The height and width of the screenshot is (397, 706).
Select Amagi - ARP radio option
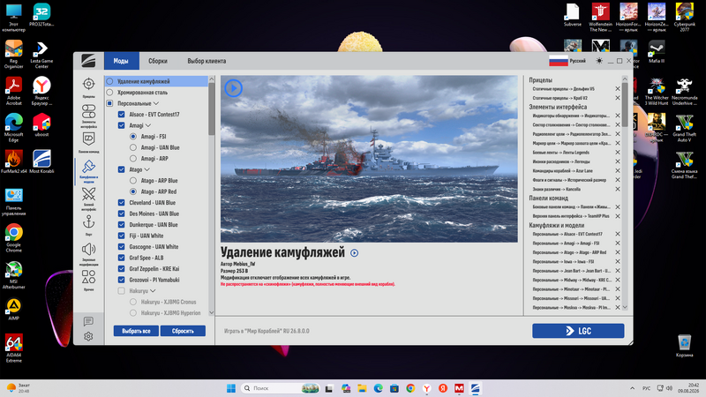tap(133, 159)
